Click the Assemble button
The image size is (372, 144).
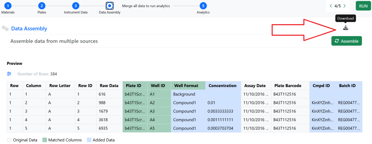(x=346, y=41)
